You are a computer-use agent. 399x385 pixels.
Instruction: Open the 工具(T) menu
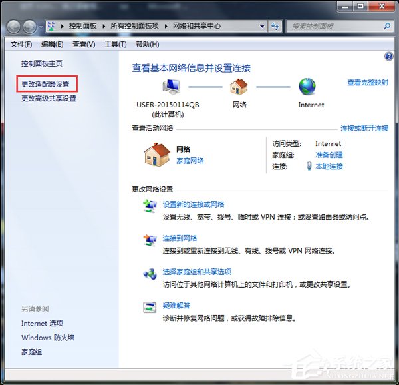click(115, 44)
